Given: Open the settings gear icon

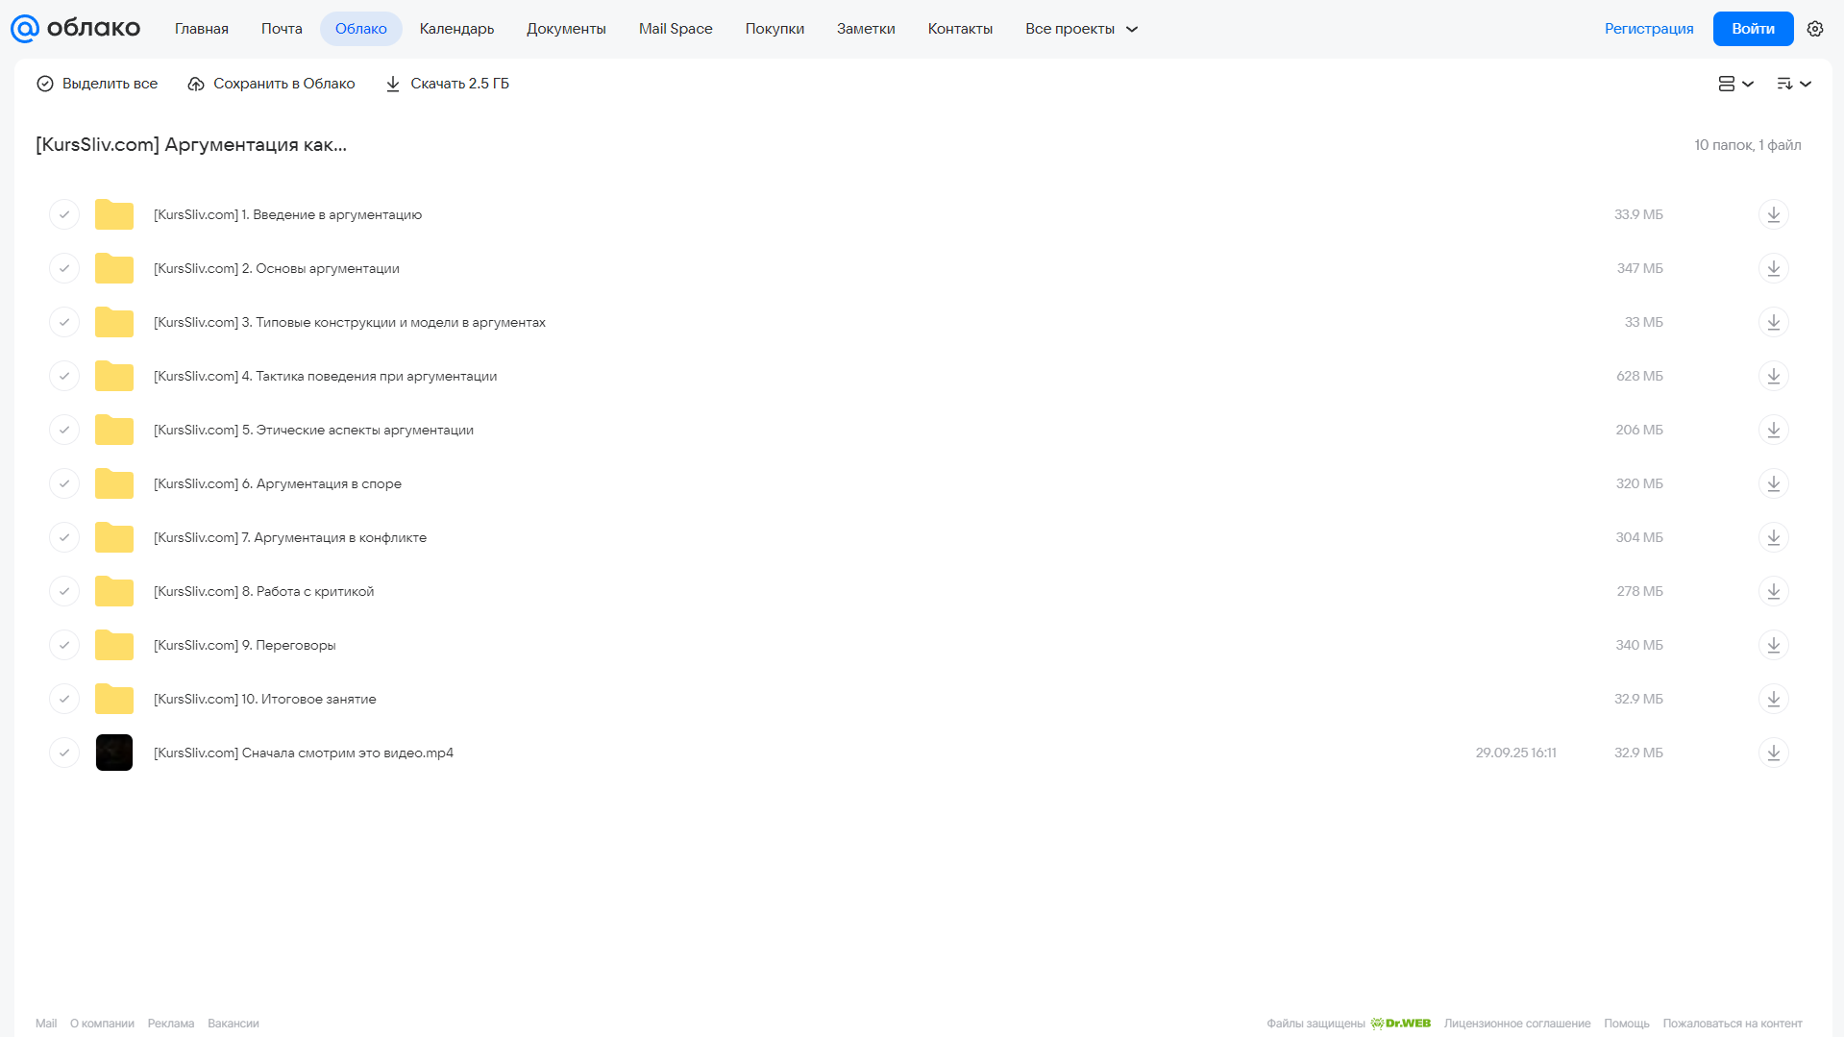Looking at the screenshot, I should [x=1814, y=29].
